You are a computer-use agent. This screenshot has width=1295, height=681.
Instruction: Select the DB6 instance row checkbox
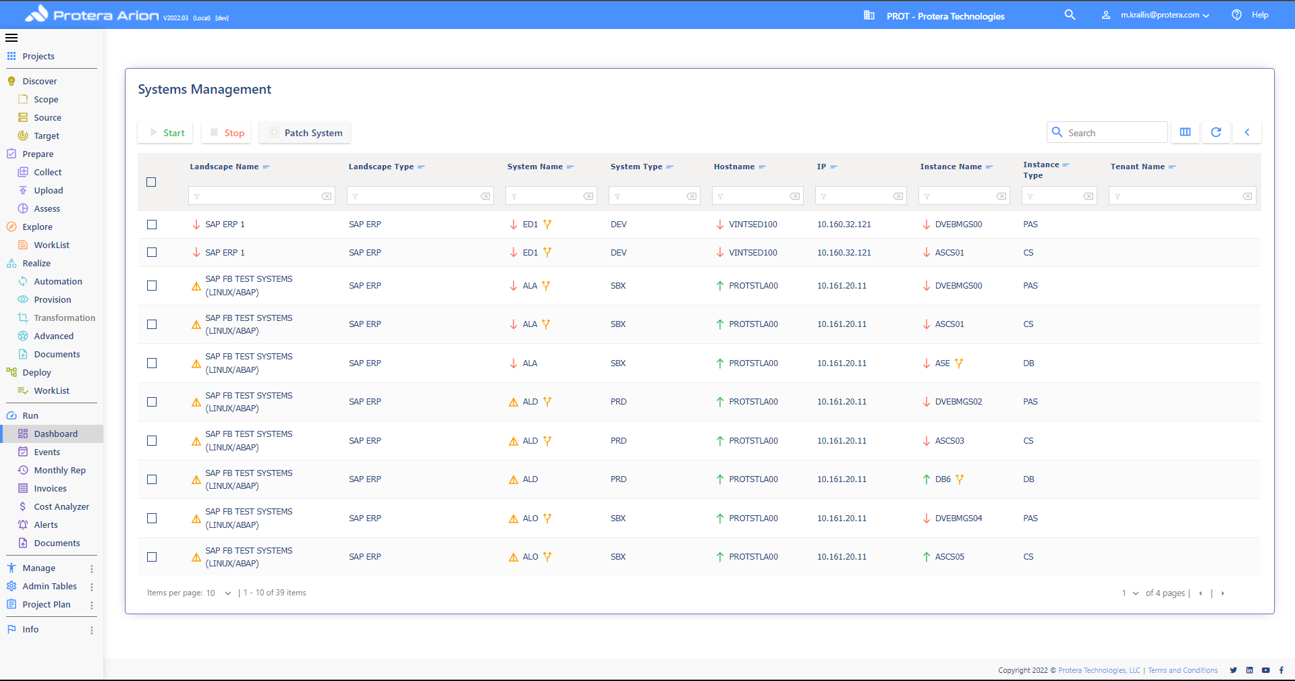pyautogui.click(x=152, y=479)
